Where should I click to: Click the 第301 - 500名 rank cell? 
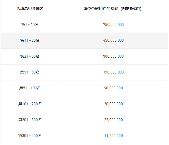pos(30,136)
